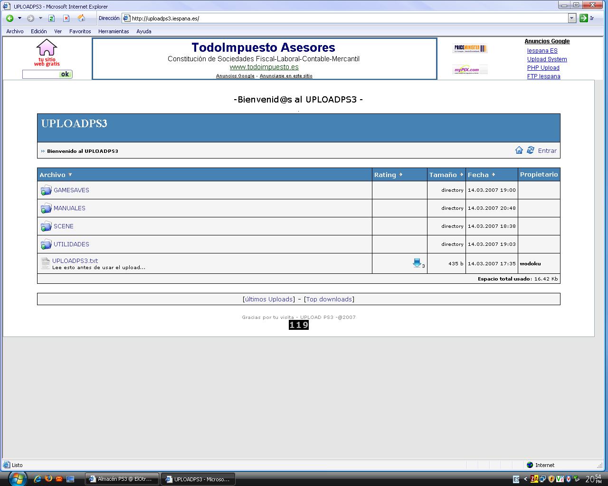608x486 pixels.
Task: Open the MANUALES folder icon
Action: point(46,208)
